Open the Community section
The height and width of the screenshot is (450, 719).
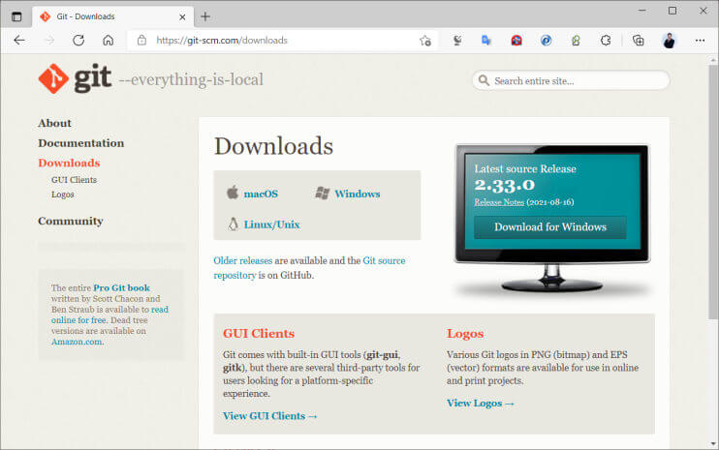(x=71, y=221)
